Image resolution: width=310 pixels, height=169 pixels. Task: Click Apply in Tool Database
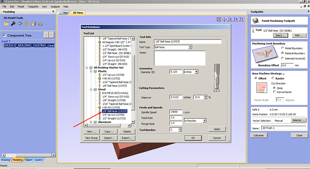pos(217,129)
